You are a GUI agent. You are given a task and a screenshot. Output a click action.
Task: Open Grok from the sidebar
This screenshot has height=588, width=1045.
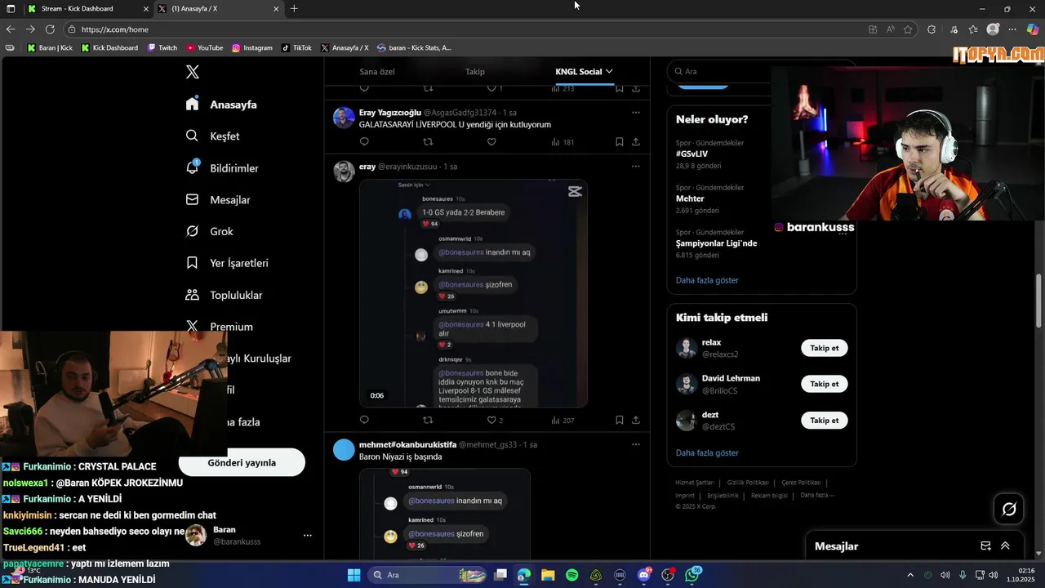209,232
